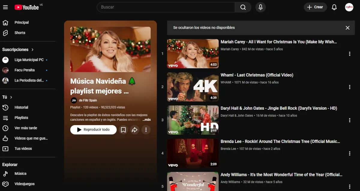Dismiss the unavailable videos notice
This screenshot has width=360, height=191.
(x=347, y=28)
